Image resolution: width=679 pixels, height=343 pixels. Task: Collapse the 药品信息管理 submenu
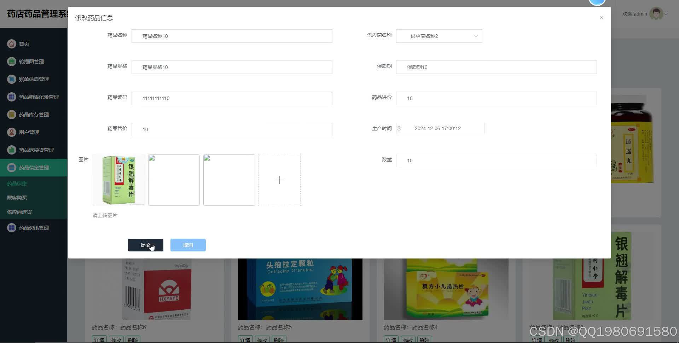coord(34,167)
